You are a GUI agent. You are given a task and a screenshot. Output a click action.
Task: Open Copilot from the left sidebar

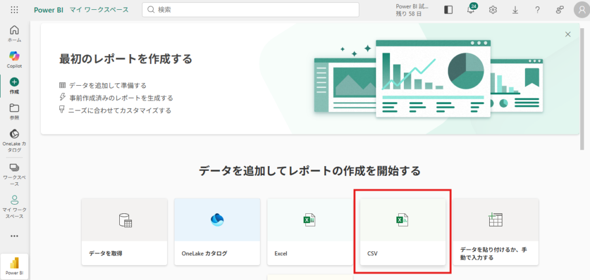coord(14,59)
